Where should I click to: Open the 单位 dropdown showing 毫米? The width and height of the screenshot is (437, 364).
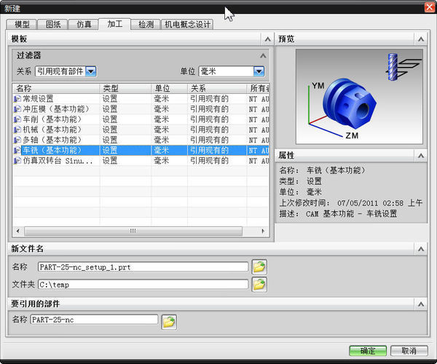[x=259, y=71]
